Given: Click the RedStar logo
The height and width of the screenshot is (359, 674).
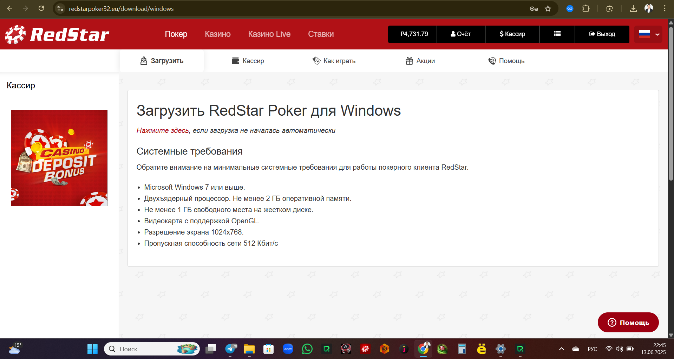Looking at the screenshot, I should pos(57,34).
